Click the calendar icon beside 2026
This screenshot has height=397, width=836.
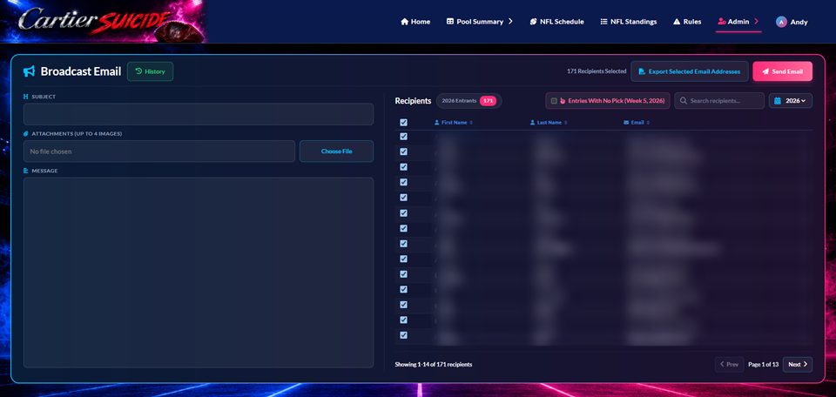click(778, 101)
